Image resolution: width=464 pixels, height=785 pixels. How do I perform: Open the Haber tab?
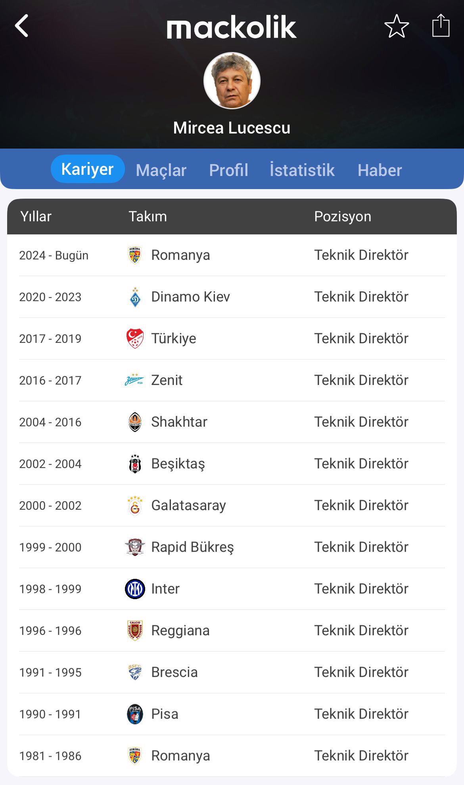tap(380, 170)
